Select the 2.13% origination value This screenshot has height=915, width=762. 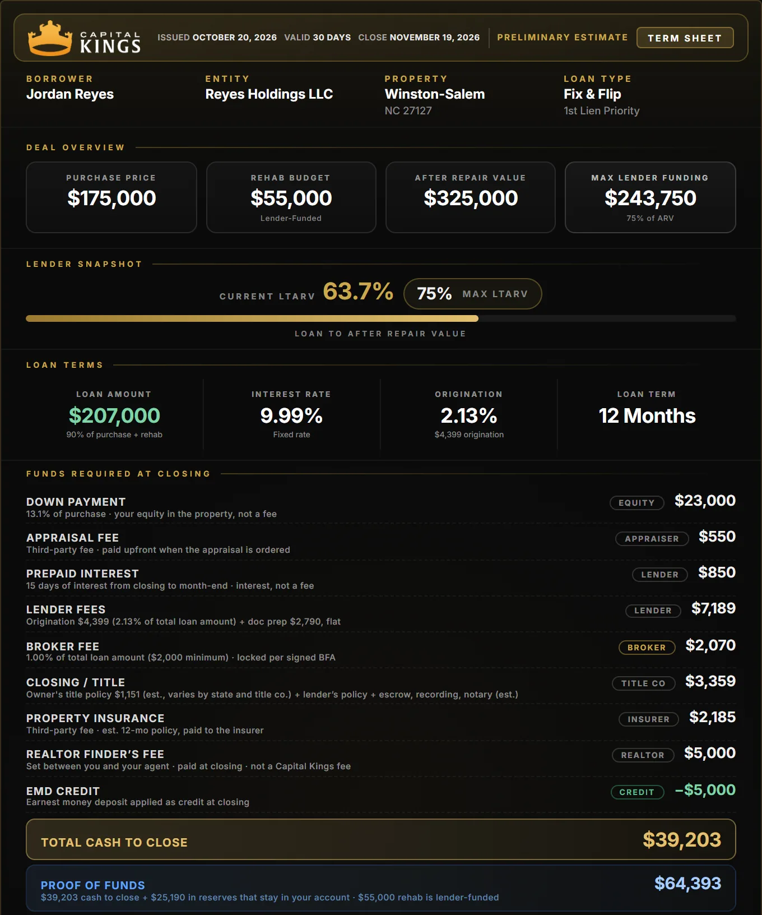pos(469,415)
